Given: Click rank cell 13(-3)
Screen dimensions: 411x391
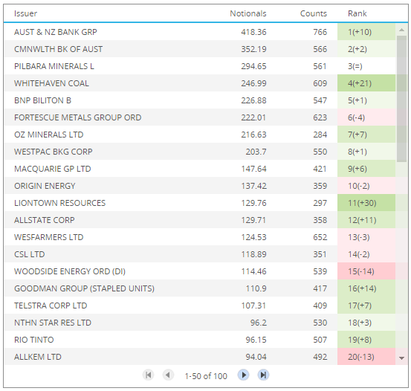Looking at the screenshot, I should tap(366, 237).
